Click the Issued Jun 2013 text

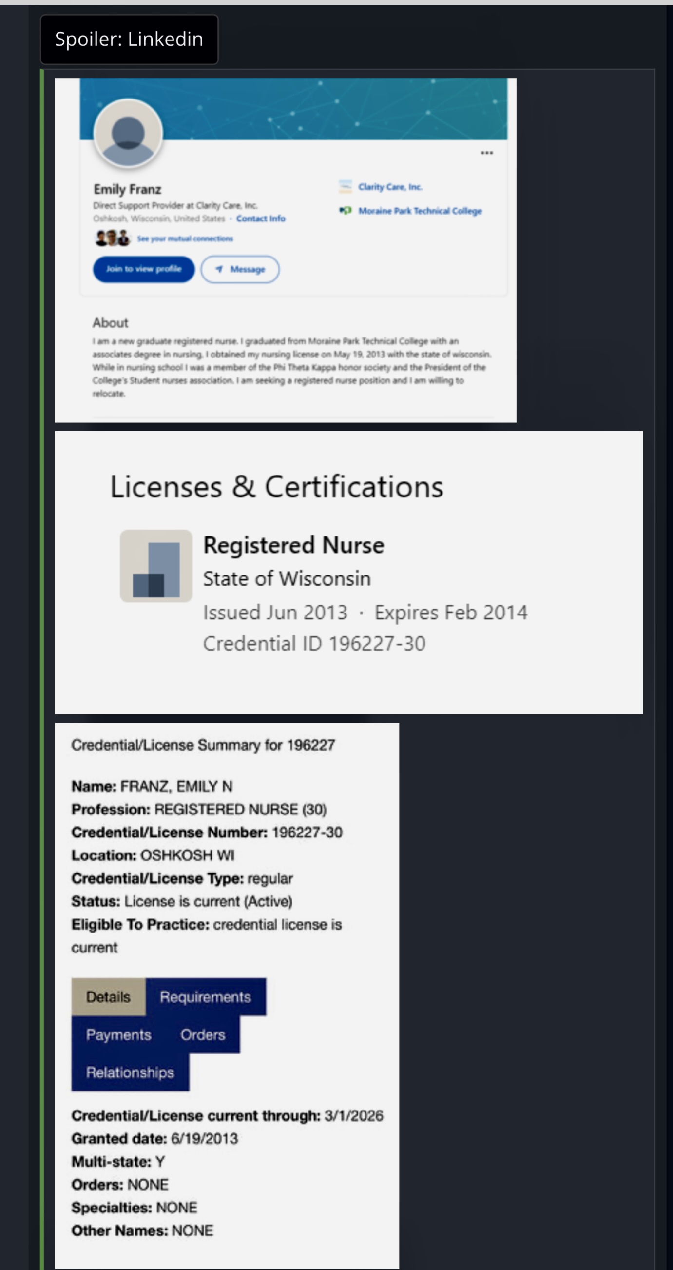coord(275,613)
